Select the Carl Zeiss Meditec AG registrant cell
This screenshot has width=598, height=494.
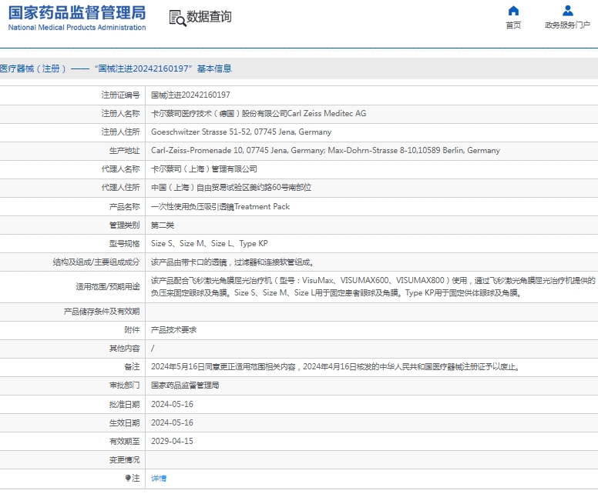pyautogui.click(x=259, y=114)
